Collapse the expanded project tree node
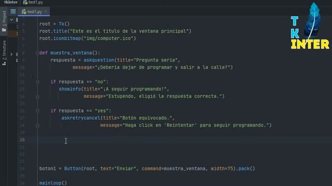Image resolution: width=332 pixels, height=186 pixels. pos(11,20)
